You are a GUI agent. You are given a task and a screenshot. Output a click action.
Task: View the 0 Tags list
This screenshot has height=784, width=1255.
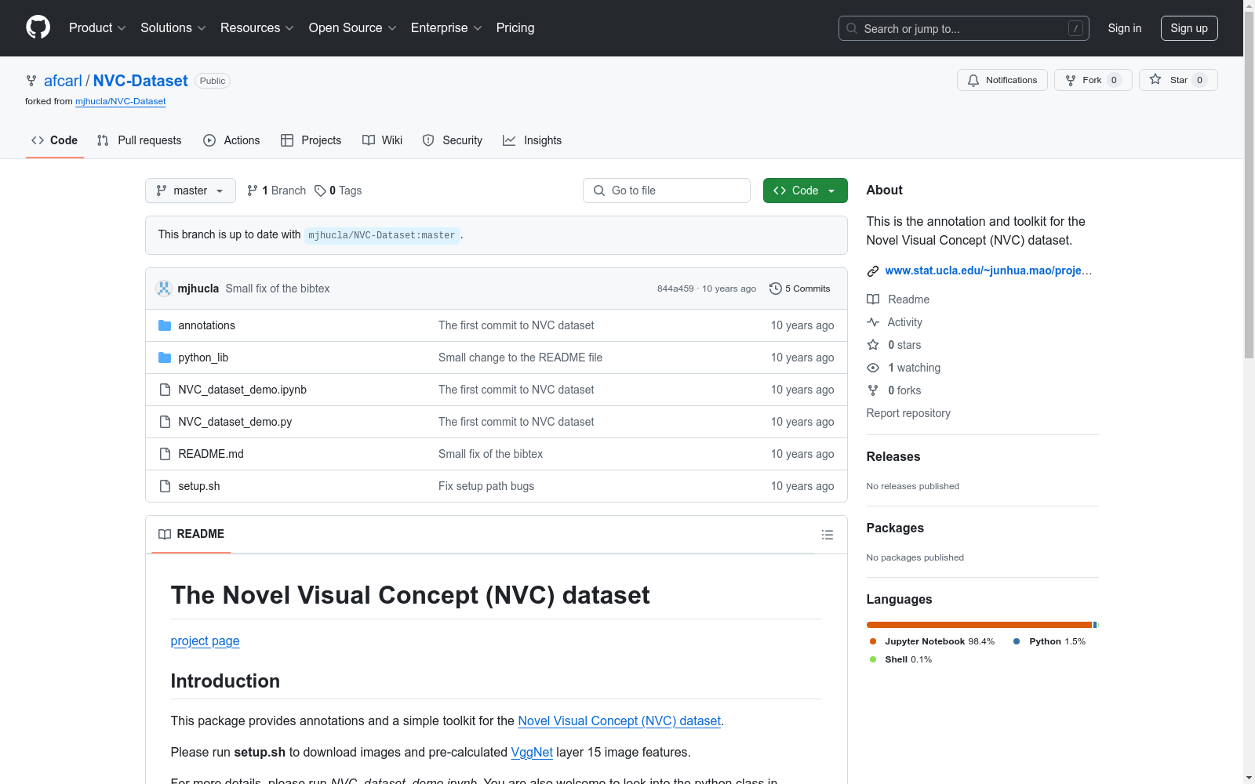pos(338,191)
